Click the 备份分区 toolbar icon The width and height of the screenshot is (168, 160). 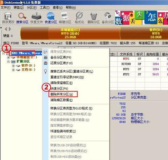point(108,18)
